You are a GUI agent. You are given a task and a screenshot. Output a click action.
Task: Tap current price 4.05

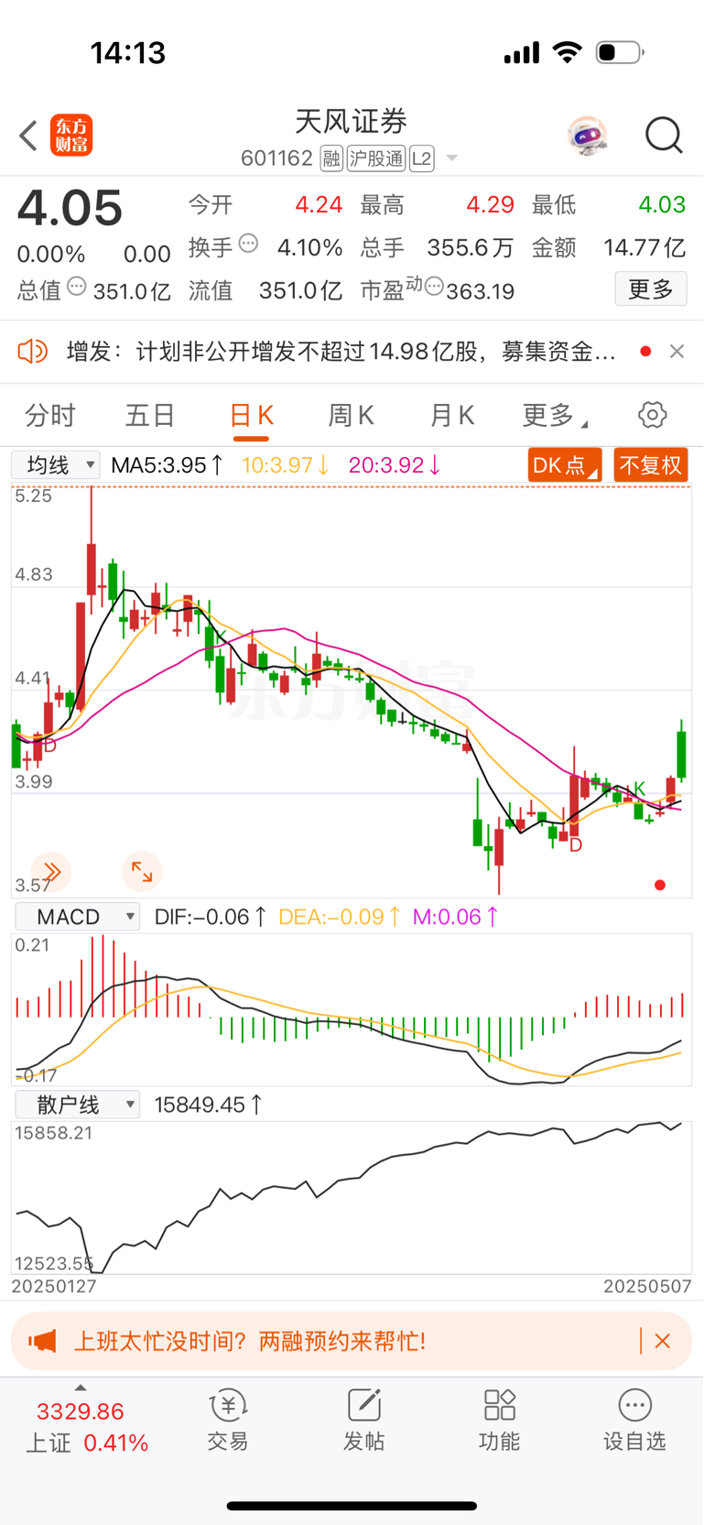click(x=70, y=208)
